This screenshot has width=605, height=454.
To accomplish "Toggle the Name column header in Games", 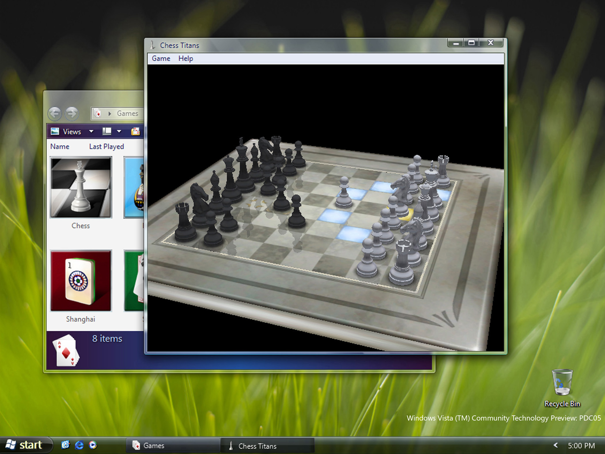I will click(x=60, y=146).
